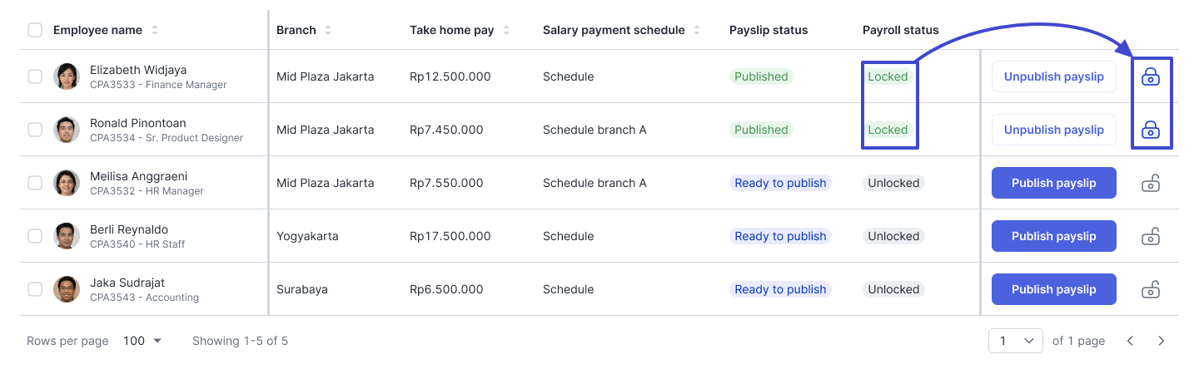The image size is (1199, 369).
Task: Sort by Employee name column arrows
Action: 155,30
